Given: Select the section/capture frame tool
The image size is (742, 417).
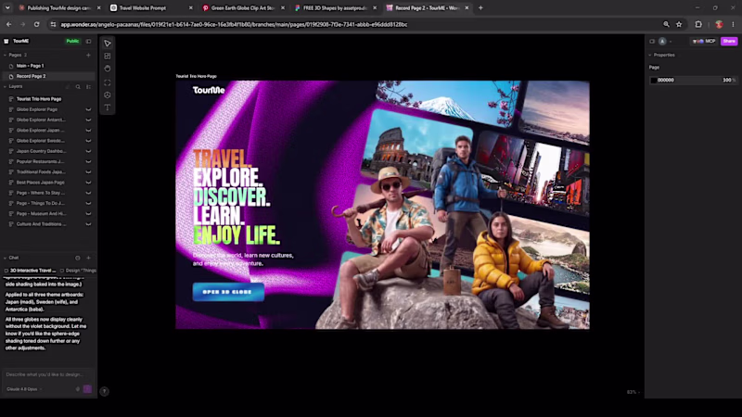Looking at the screenshot, I should pos(108,82).
